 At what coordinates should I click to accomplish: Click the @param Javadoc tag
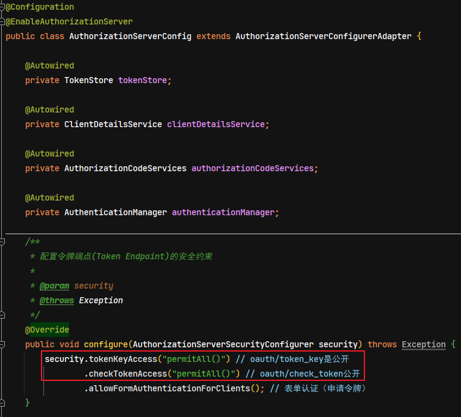click(54, 286)
